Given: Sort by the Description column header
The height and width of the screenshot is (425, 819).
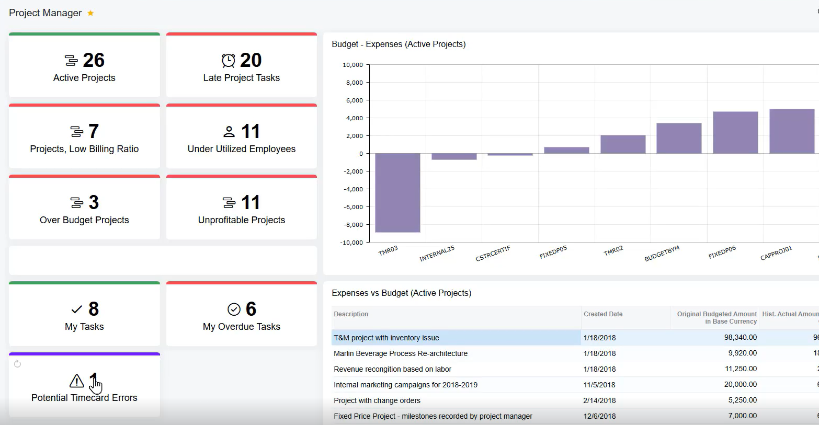Looking at the screenshot, I should [351, 314].
